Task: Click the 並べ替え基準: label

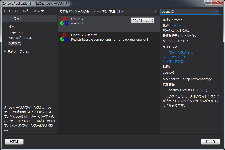Action: click(107, 12)
